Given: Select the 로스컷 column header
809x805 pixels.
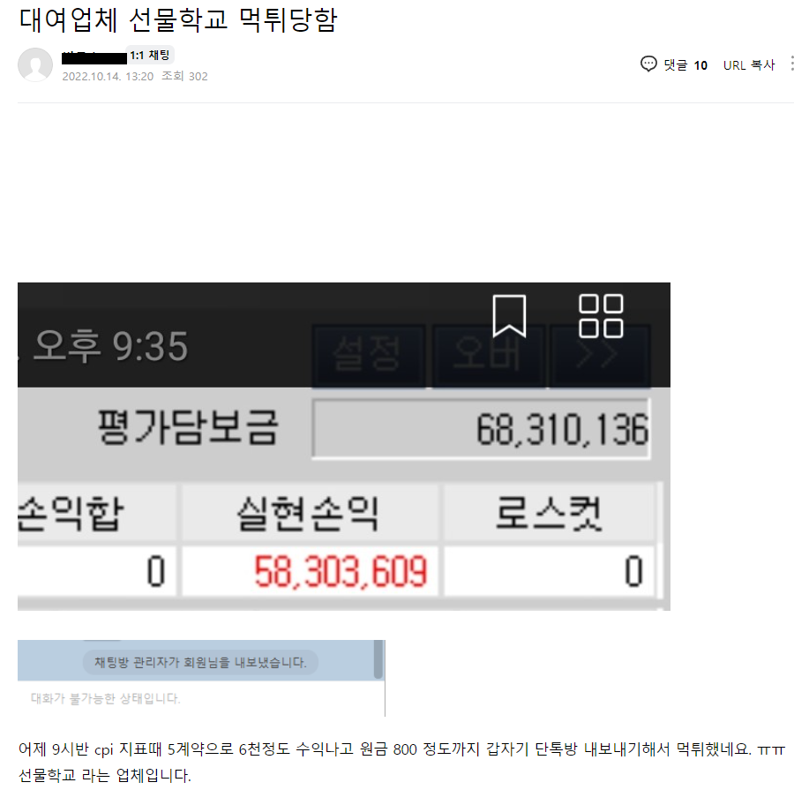Looking at the screenshot, I should click(549, 513).
